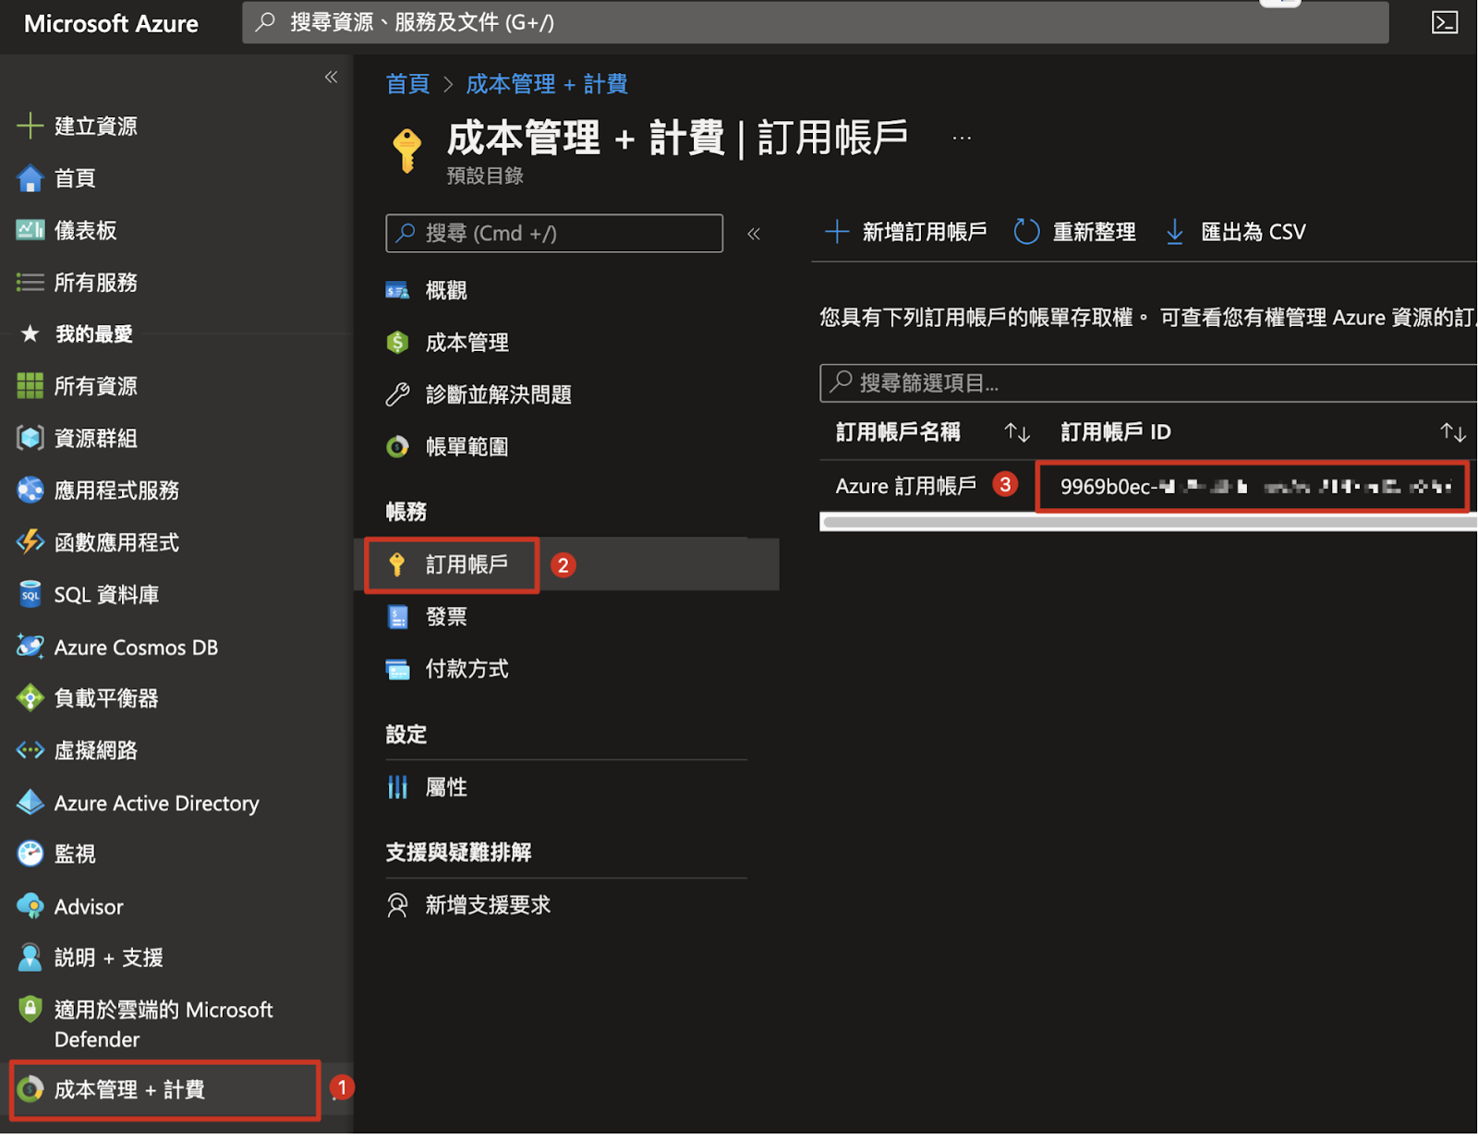Collapse the left portal sidebar
This screenshot has height=1139, width=1478.
tap(331, 78)
